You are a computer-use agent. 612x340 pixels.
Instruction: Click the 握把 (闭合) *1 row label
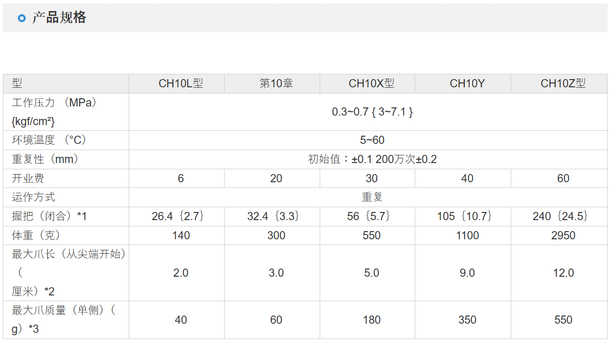(x=49, y=216)
